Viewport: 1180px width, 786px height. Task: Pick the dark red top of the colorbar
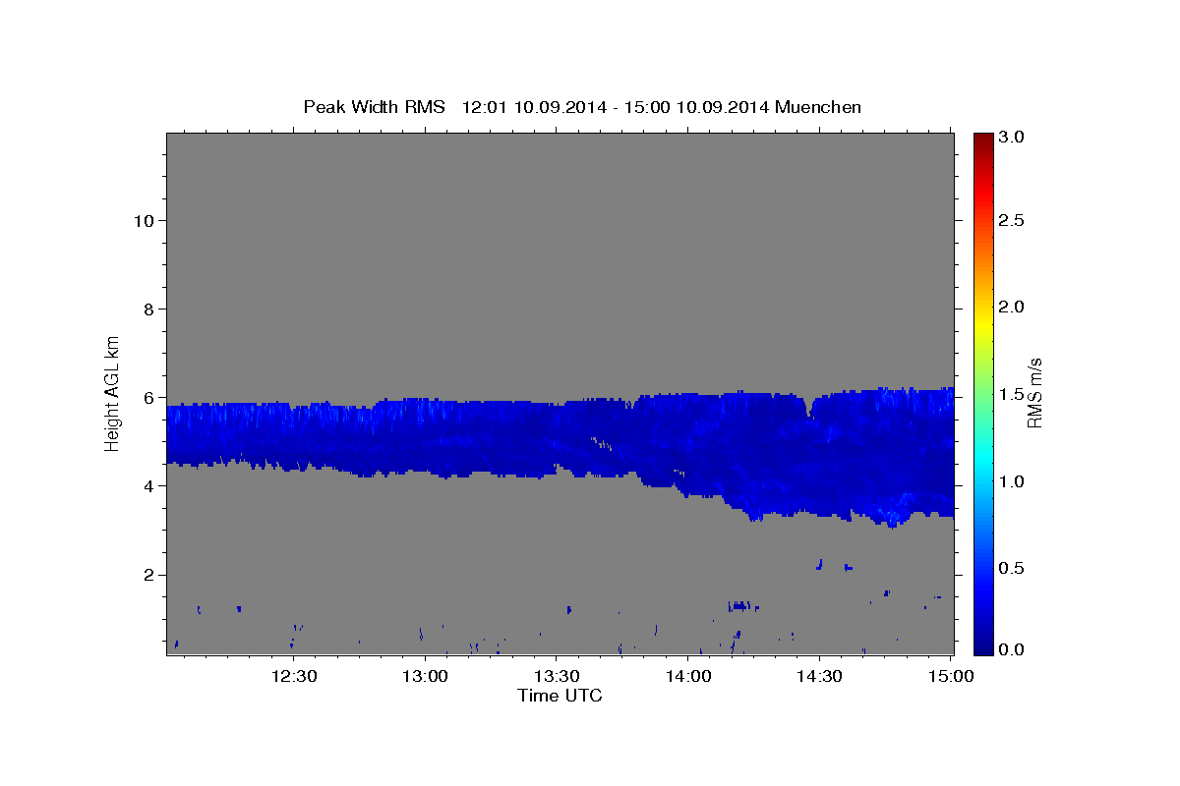point(982,139)
